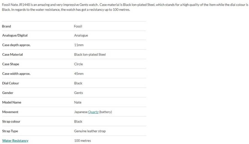This screenshot has height=144, width=249.
Task: Click the Movement row label
Action: [10, 112]
